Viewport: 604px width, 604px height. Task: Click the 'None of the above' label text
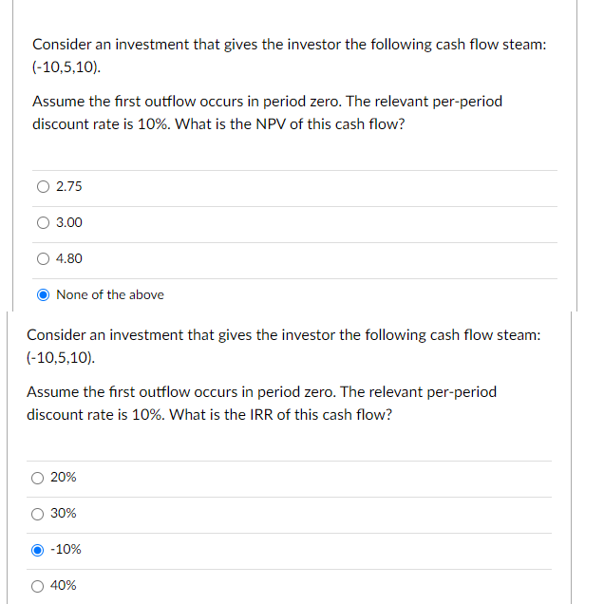[110, 294]
